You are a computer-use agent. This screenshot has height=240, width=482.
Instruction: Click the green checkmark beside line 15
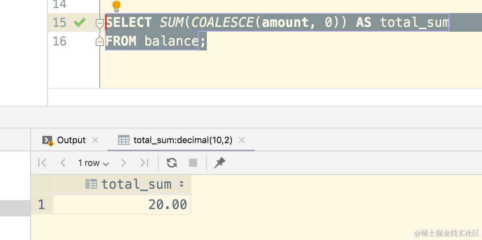[x=80, y=22]
